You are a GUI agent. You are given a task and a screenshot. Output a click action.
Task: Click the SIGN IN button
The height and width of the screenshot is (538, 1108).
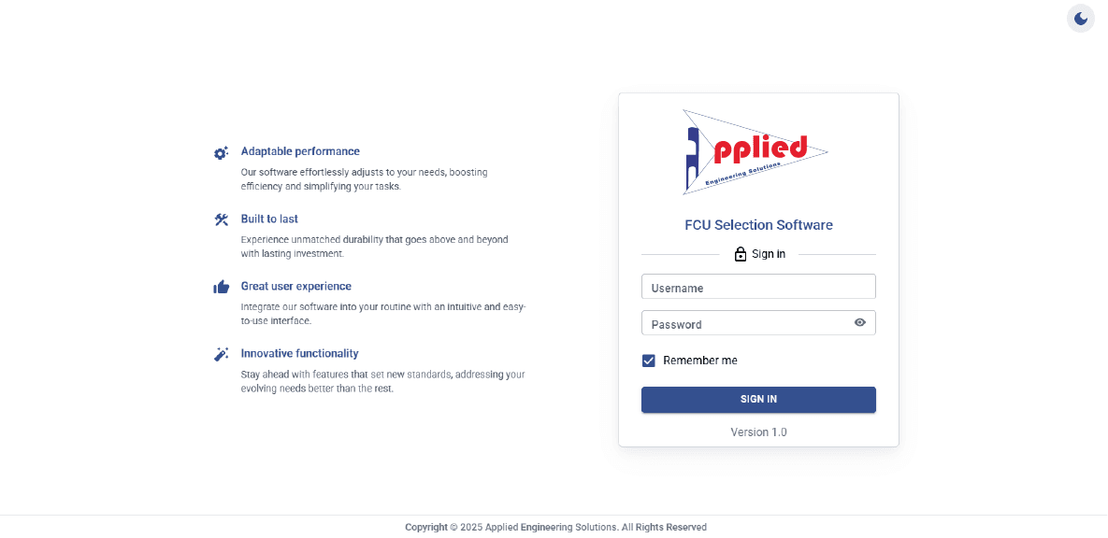pos(758,400)
